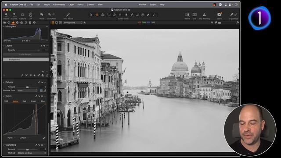Select the Keystone cursor tool
This screenshot has height=158, width=281.
(120, 14)
